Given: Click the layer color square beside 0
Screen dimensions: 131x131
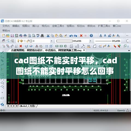Looking at the screenshot, I should click(31, 41).
